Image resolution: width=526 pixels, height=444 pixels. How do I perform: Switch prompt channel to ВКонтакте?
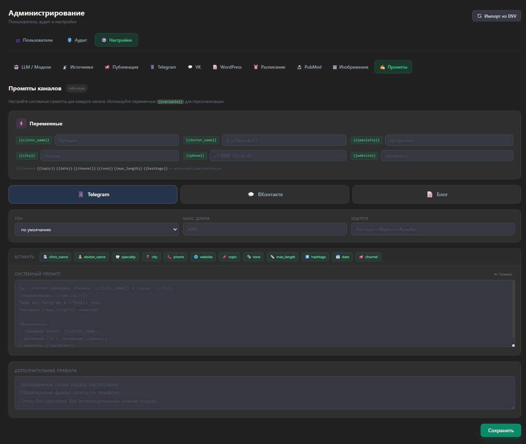[264, 194]
